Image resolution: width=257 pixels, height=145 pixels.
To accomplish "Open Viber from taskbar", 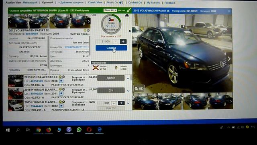I will click(69, 130).
